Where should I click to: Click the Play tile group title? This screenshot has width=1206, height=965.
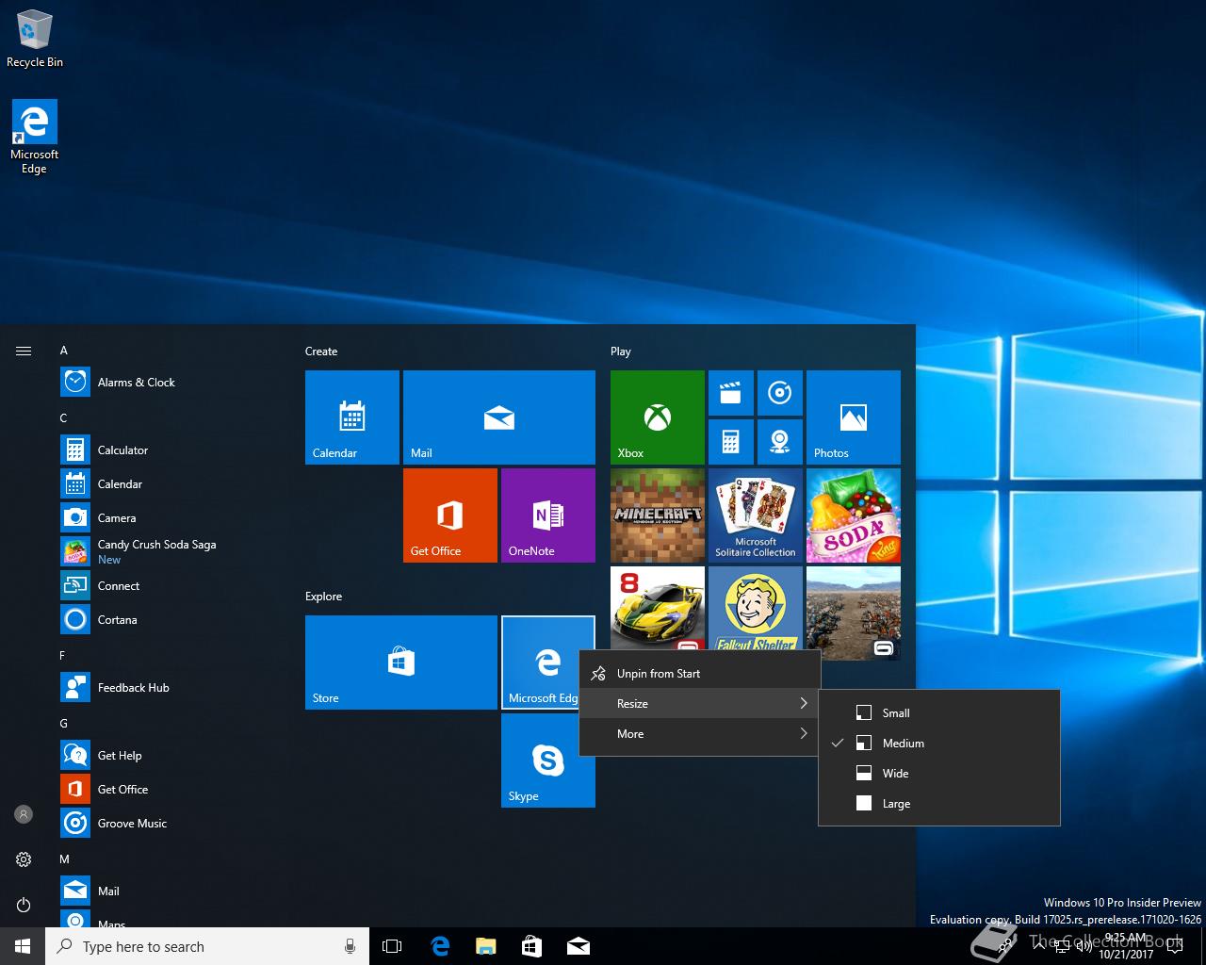pos(621,352)
